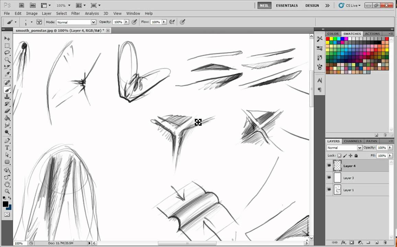Open the Paragraph panel from the dock
Image resolution: width=397 pixels, height=247 pixels.
pos(319,90)
